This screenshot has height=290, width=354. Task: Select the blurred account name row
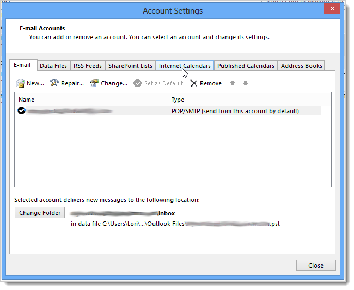tap(168, 111)
